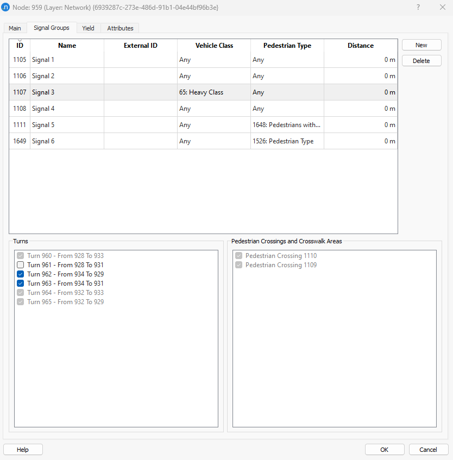Click the help question mark icon
This screenshot has width=453, height=460.
(x=418, y=7)
